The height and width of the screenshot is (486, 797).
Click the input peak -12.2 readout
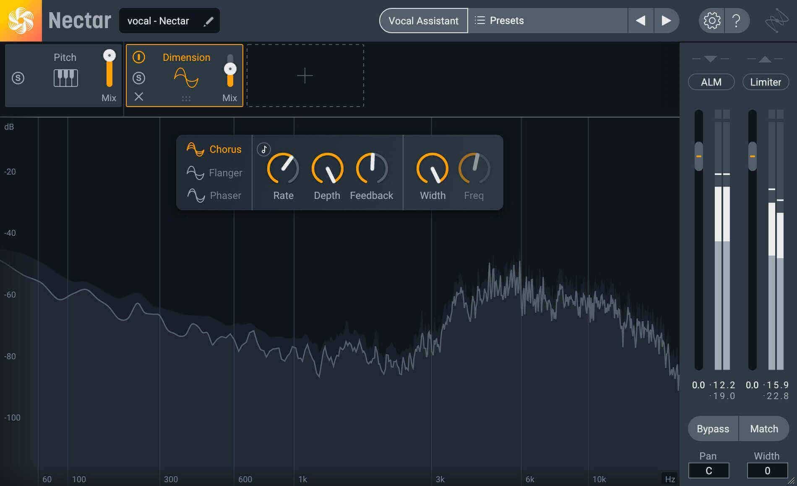[x=723, y=385]
